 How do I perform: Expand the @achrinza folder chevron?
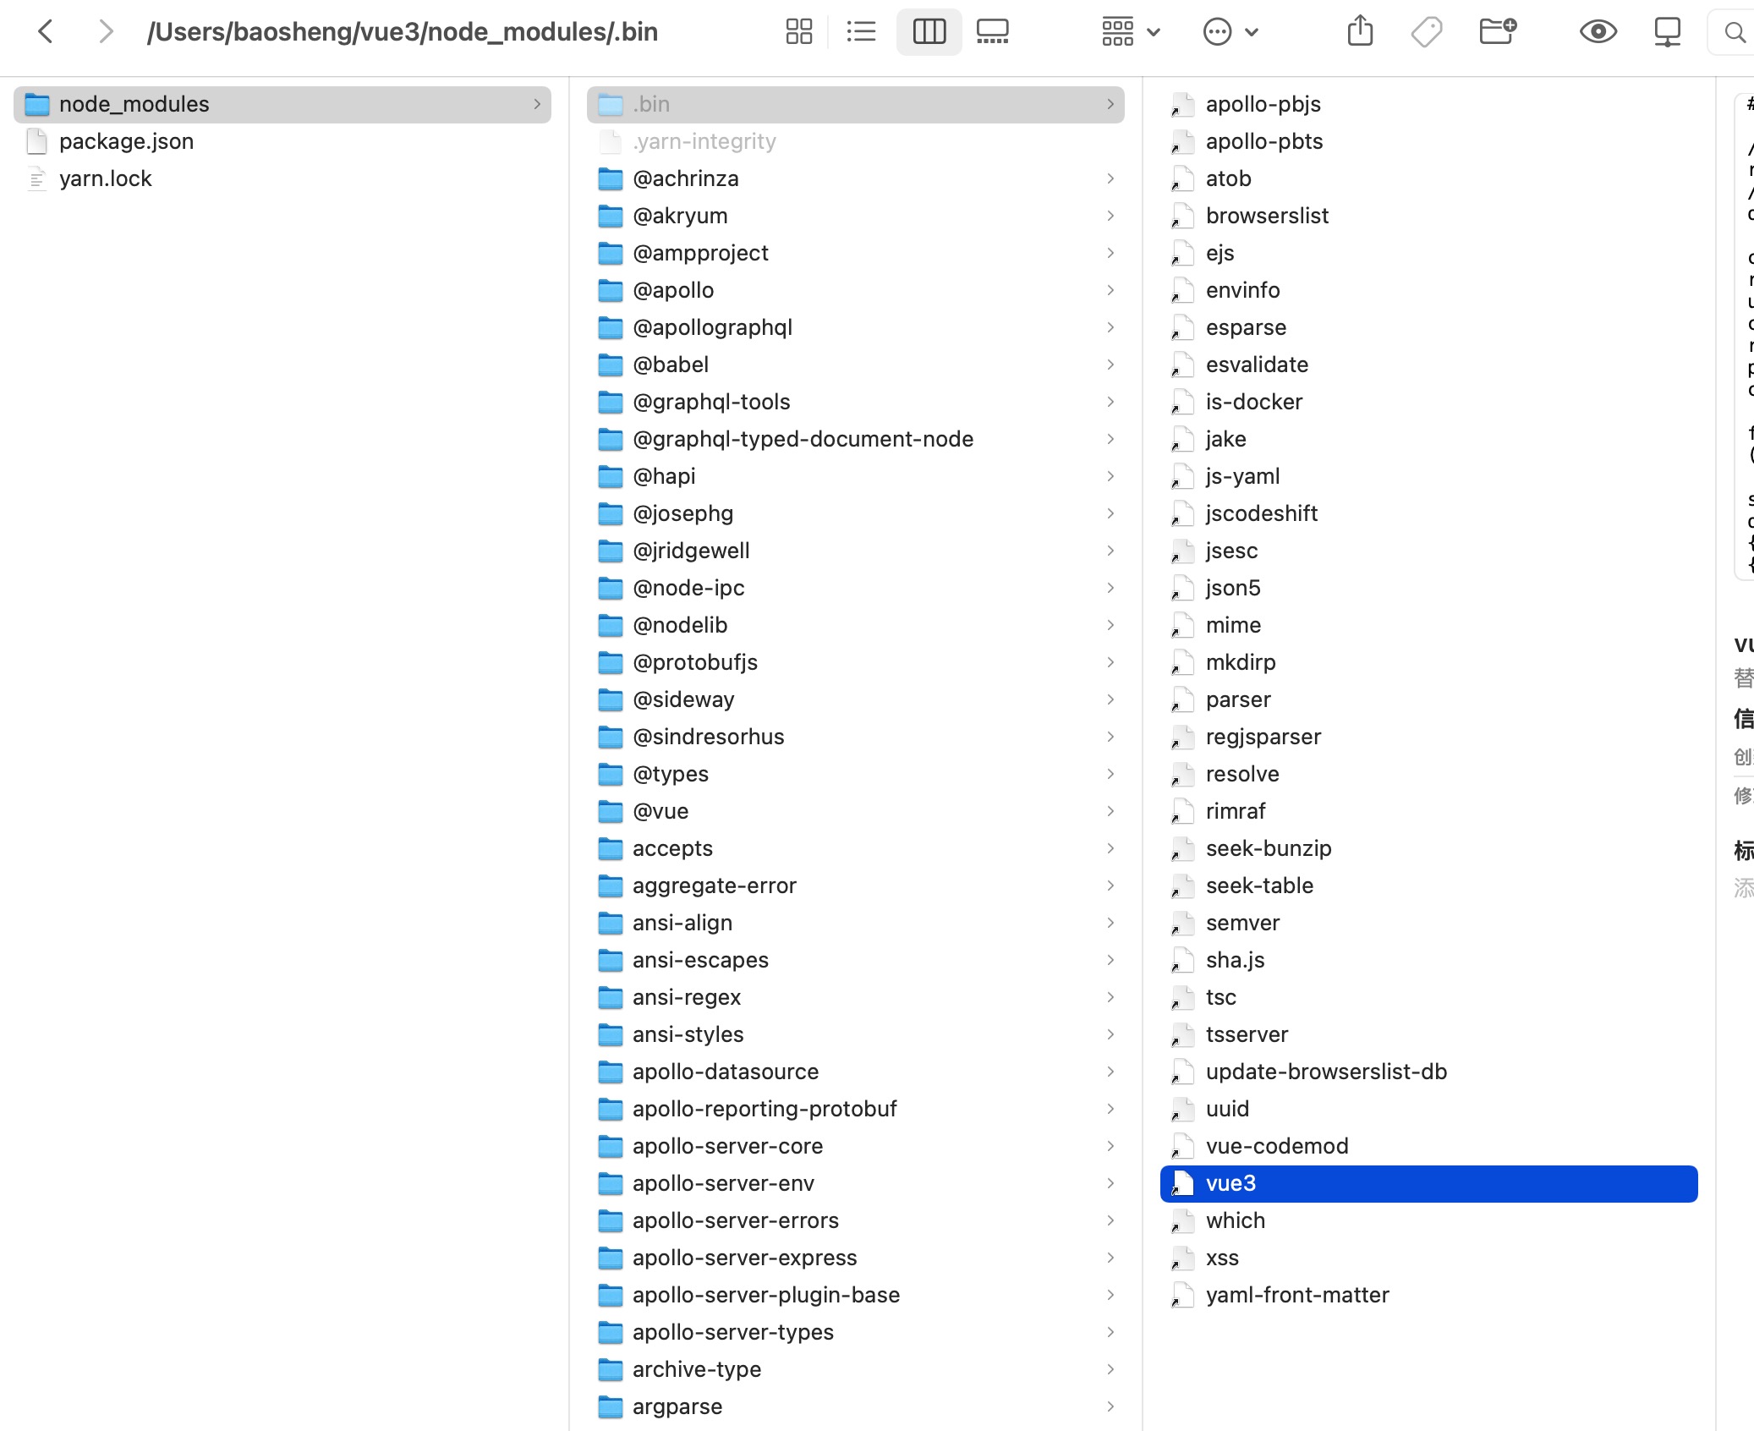tap(1110, 178)
